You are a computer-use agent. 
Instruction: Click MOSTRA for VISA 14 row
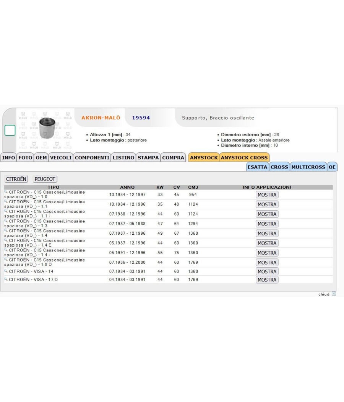[267, 271]
